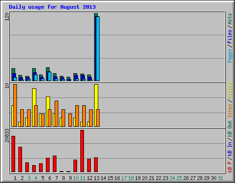Click the red kB bar for day 4
The height and width of the screenshot is (183, 235).
pyautogui.click(x=34, y=169)
